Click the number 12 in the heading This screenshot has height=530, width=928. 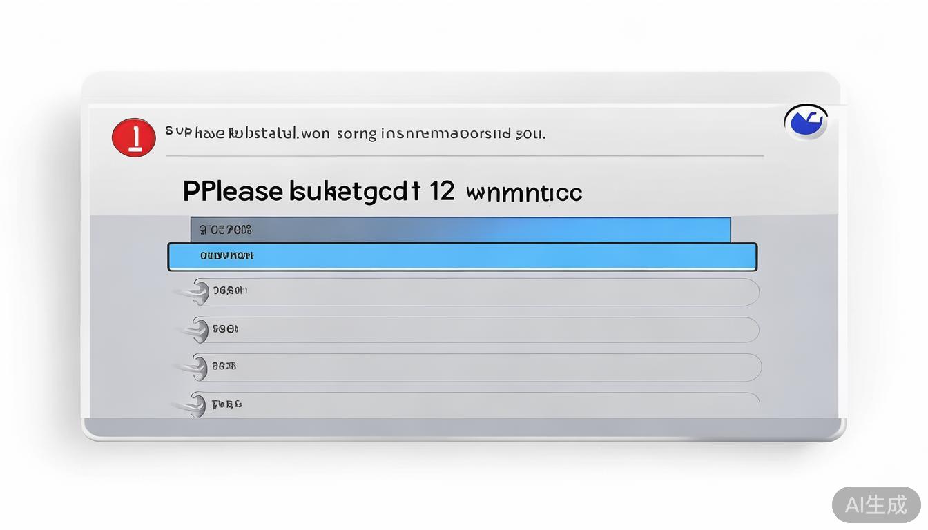pos(441,191)
